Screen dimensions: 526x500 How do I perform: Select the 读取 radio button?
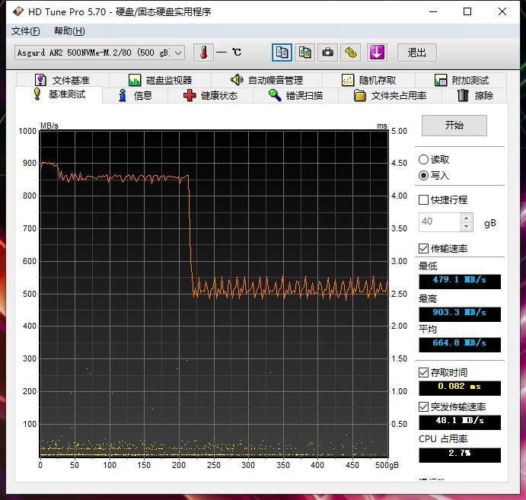424,160
